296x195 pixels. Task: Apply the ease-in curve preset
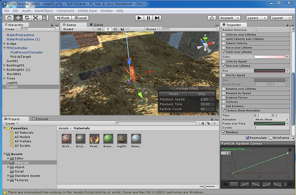point(266,184)
